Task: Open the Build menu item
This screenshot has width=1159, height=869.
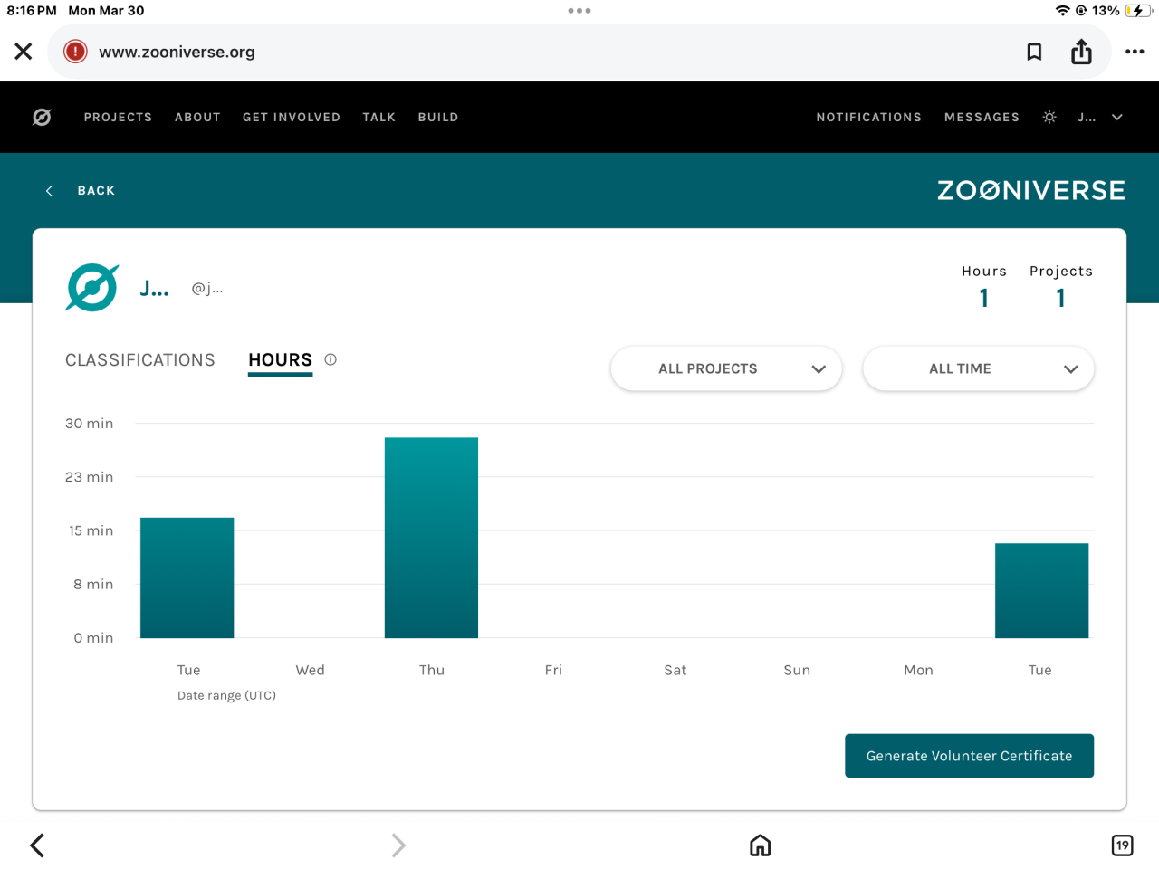Action: coord(438,117)
